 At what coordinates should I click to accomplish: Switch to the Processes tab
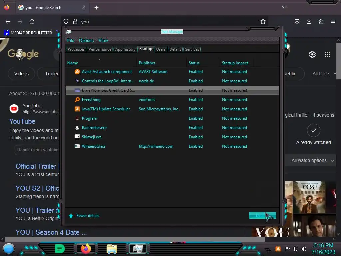click(76, 49)
